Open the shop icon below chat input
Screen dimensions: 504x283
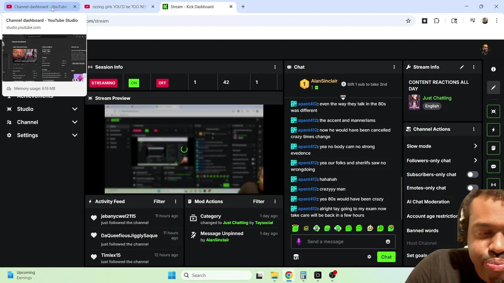296,257
